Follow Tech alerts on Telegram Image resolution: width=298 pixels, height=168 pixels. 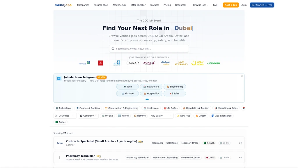pyautogui.click(x=127, y=87)
